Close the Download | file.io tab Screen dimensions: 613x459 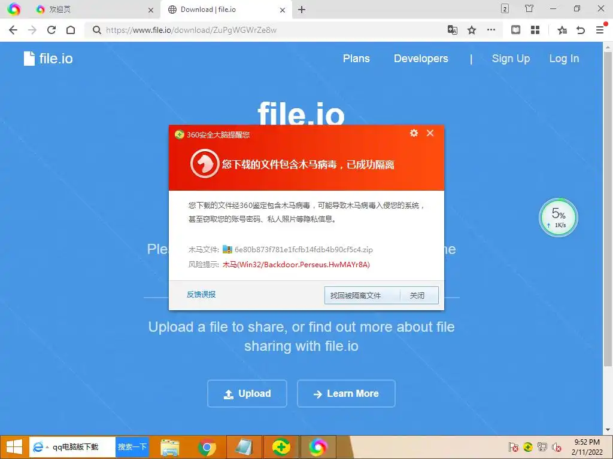click(283, 10)
